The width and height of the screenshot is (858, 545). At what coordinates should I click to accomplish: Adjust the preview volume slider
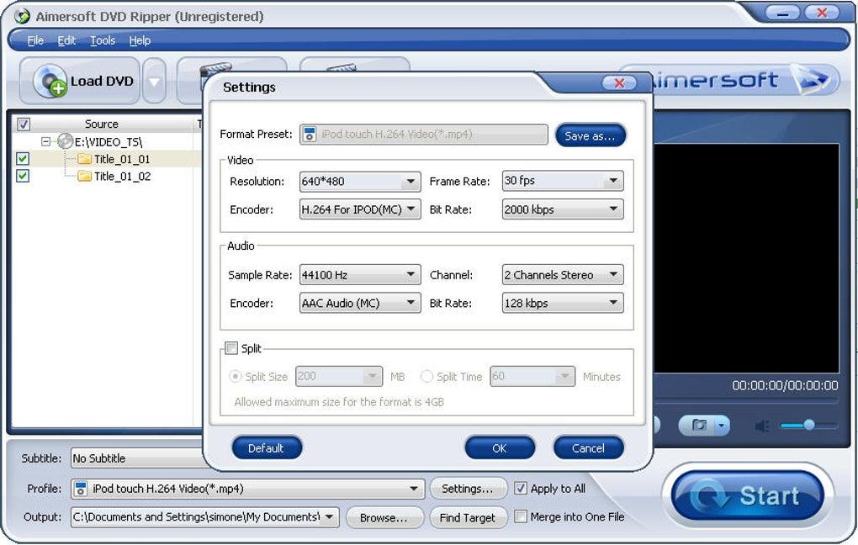[808, 425]
